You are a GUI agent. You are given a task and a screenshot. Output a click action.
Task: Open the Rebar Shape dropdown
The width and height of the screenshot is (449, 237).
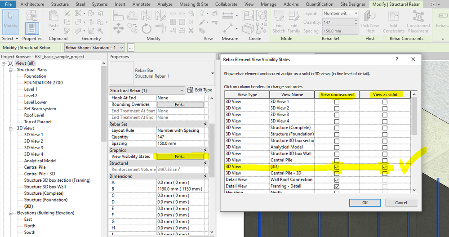click(x=94, y=48)
